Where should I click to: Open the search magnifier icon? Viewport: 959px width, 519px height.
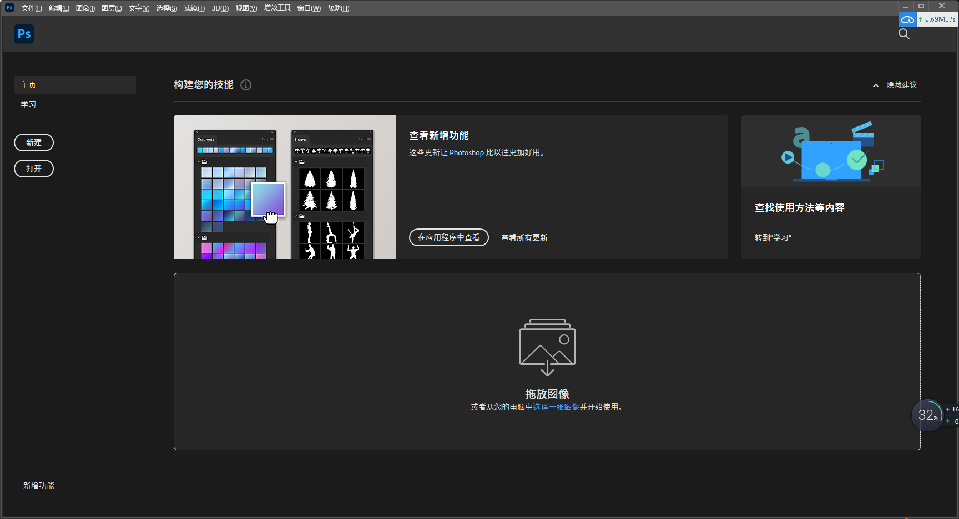coord(904,34)
